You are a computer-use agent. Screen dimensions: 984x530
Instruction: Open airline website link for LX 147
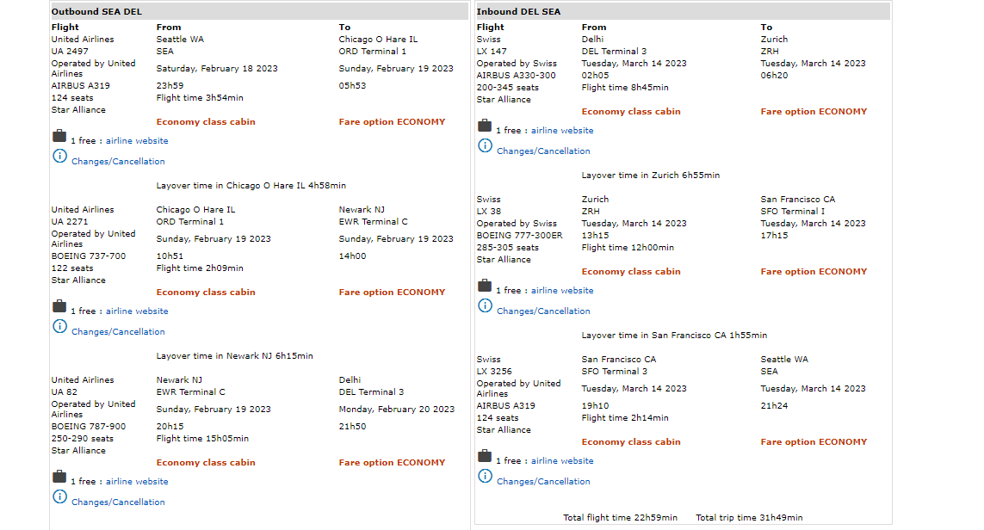(x=562, y=131)
